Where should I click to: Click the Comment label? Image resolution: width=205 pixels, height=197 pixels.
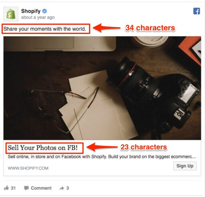[41, 188]
